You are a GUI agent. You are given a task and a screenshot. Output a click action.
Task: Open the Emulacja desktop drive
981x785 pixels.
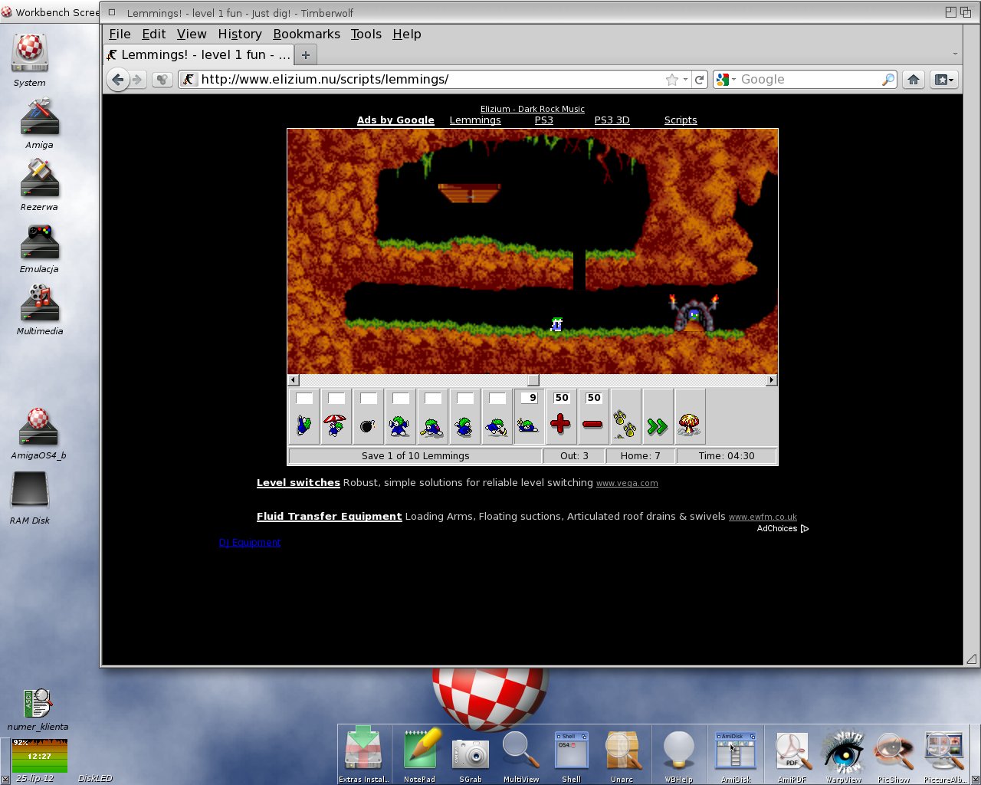(x=39, y=248)
